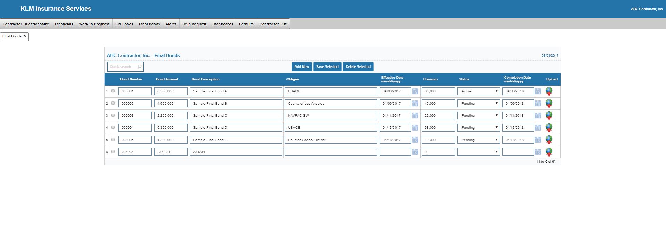Viewport: 666px width, 240px height.
Task: Open the empty Status dropdown in row 6
Action: click(478, 152)
